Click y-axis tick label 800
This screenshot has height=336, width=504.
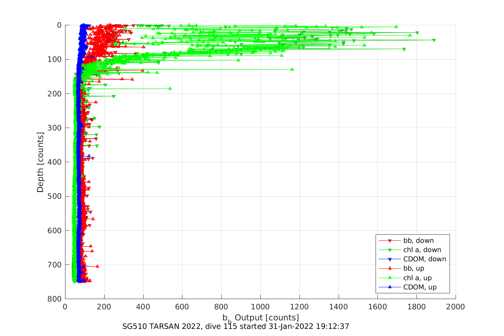(55, 299)
